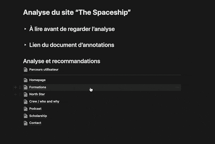Click the page icon beside Scholarship
The image size is (215, 144).
coord(26,116)
